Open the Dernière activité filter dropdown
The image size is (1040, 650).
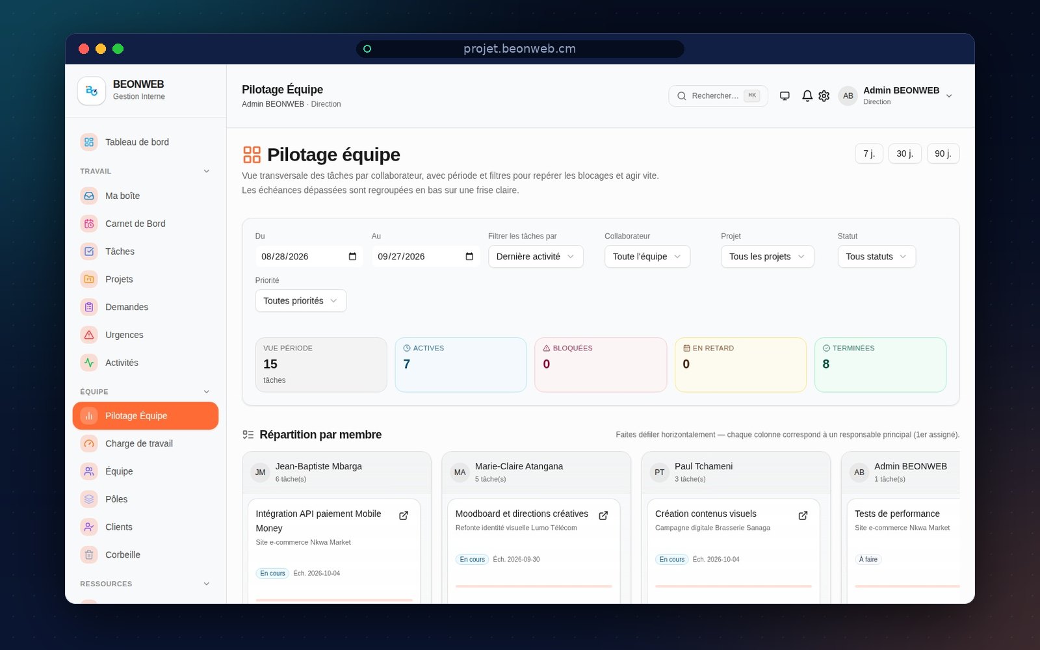[x=536, y=257]
